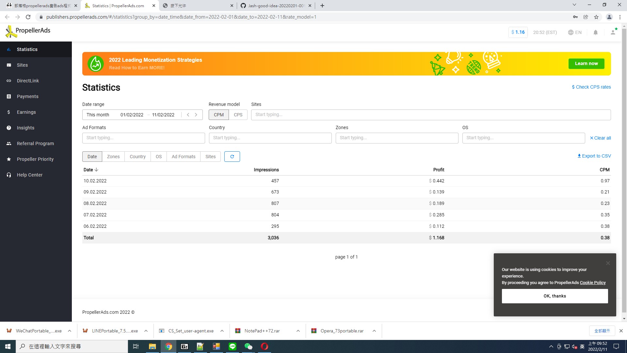Click the Learn now button

(586, 64)
